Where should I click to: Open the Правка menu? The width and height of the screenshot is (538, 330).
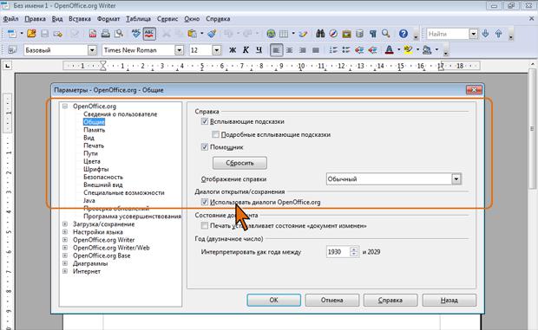pos(35,19)
